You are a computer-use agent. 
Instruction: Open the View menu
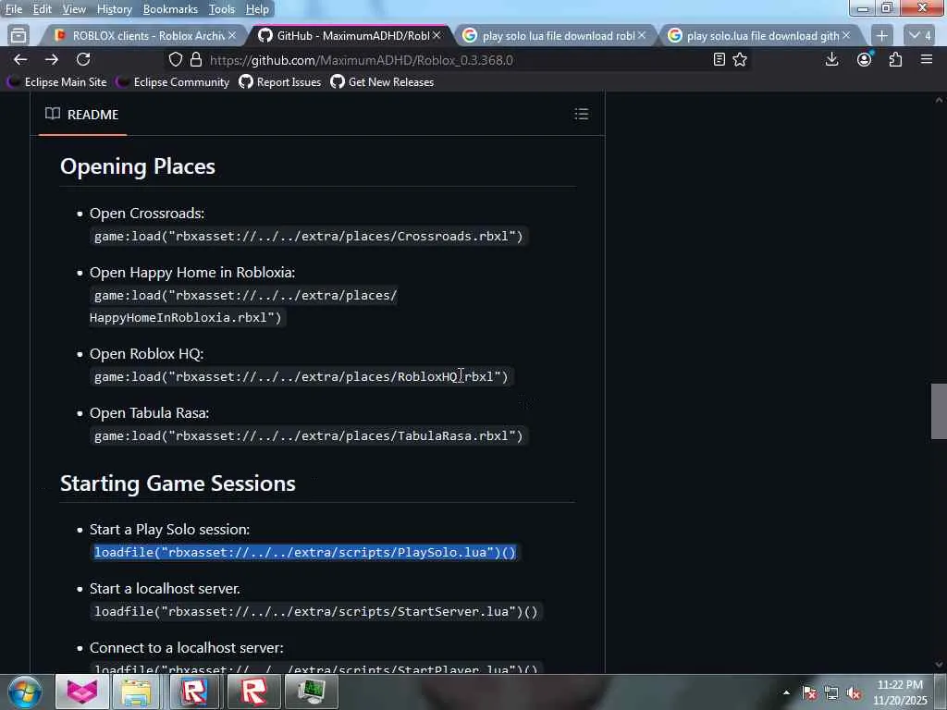tap(74, 9)
